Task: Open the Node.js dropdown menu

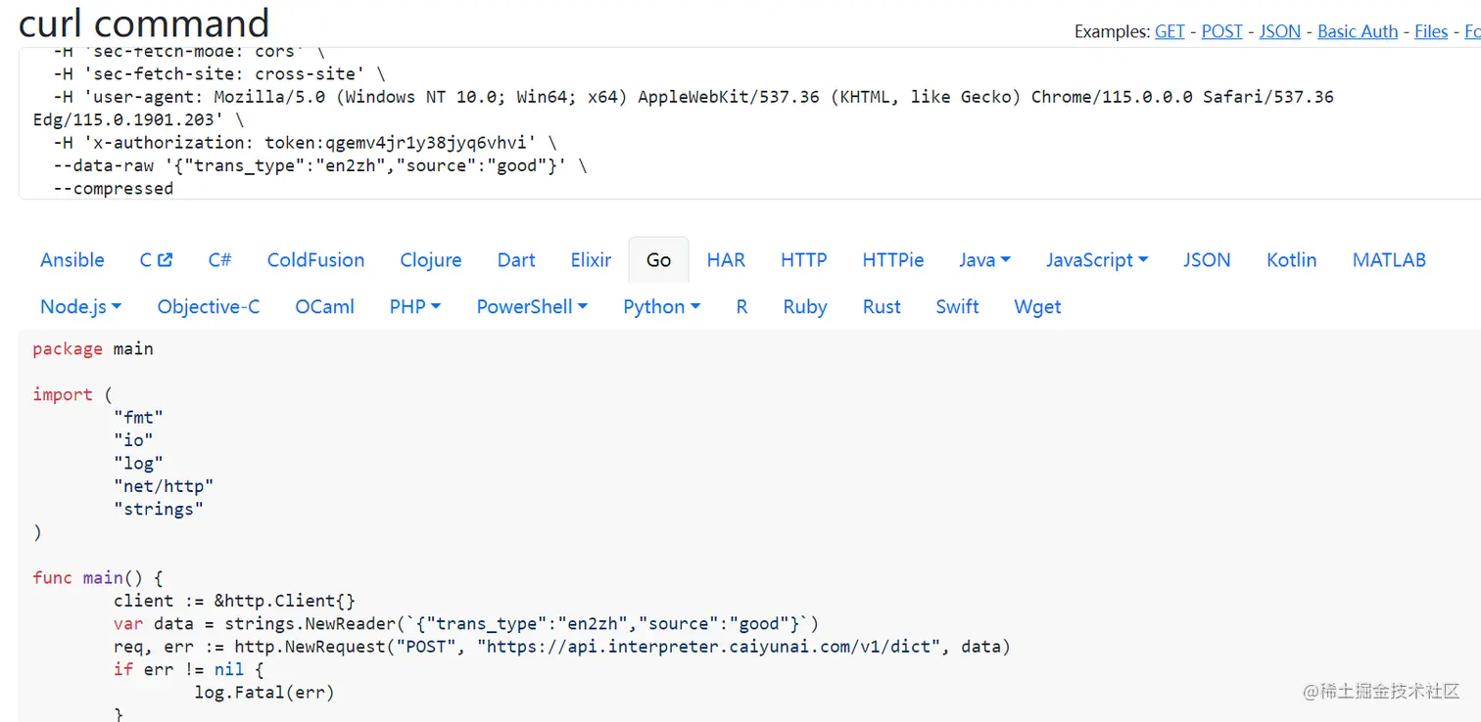Action: pyautogui.click(x=80, y=307)
